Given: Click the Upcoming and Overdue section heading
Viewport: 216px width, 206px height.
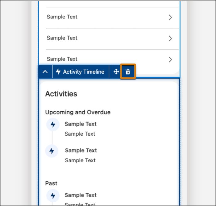Looking at the screenshot, I should (x=78, y=112).
